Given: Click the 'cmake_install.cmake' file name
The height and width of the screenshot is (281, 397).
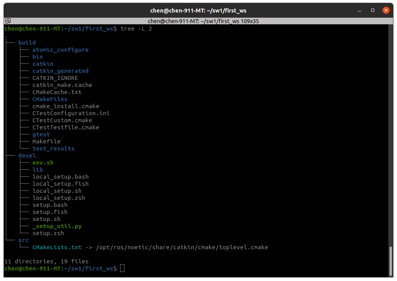Looking at the screenshot, I should pyautogui.click(x=66, y=106).
